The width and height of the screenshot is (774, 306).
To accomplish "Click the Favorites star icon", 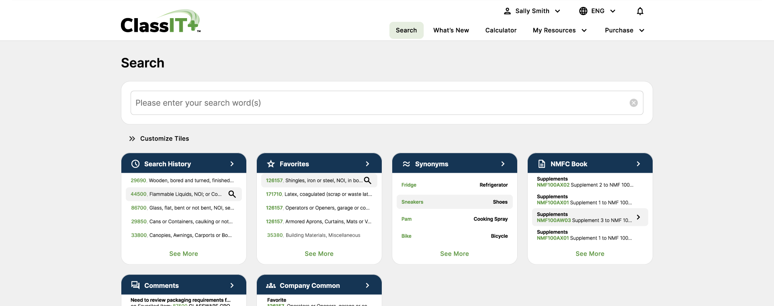I will 271,164.
